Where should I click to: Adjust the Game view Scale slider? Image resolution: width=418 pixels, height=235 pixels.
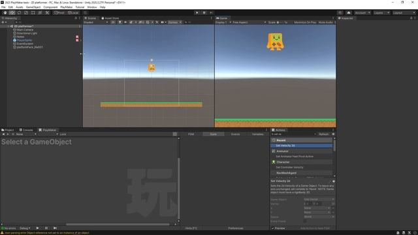coord(280,22)
